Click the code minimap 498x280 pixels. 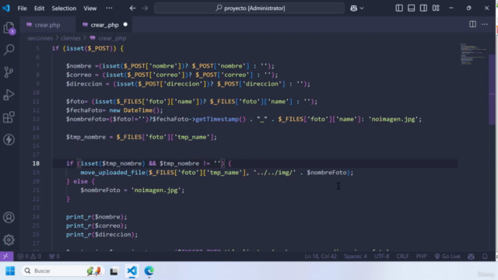pos(474,54)
